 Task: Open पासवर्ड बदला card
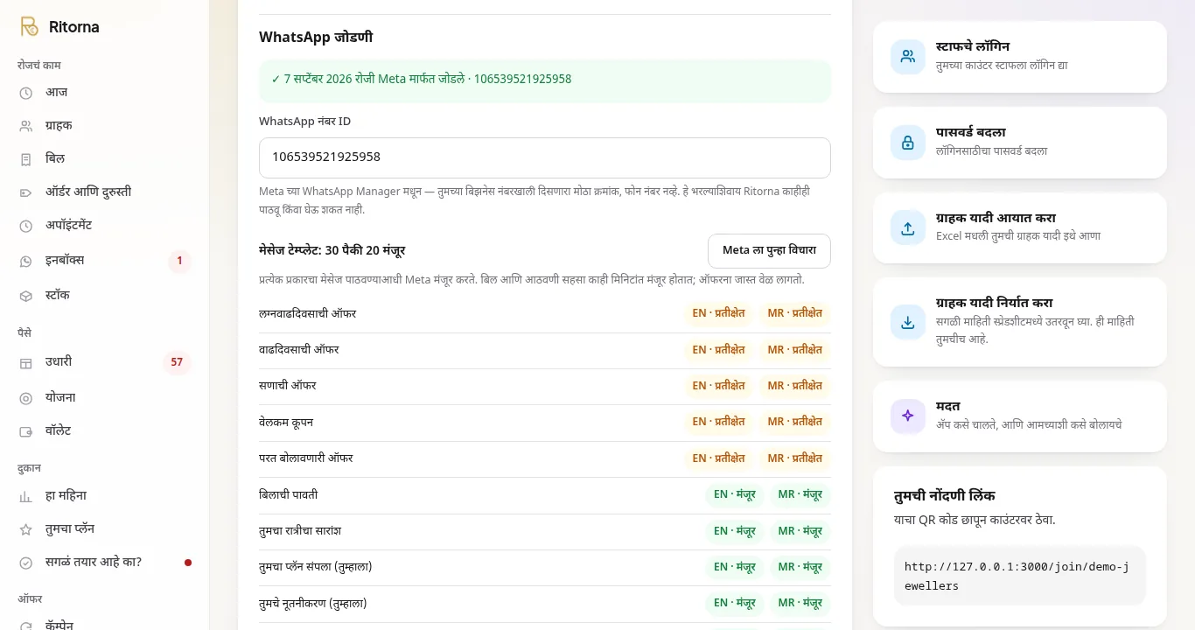tap(1020, 143)
